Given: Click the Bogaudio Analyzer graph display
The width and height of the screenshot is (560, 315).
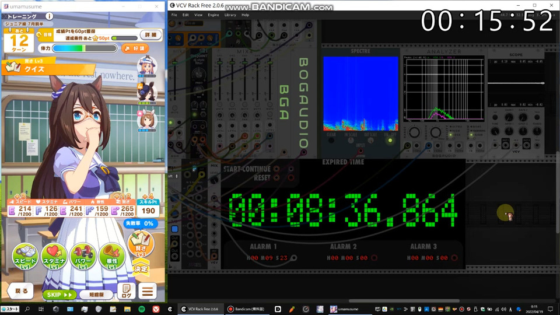Looking at the screenshot, I should pyautogui.click(x=444, y=89).
